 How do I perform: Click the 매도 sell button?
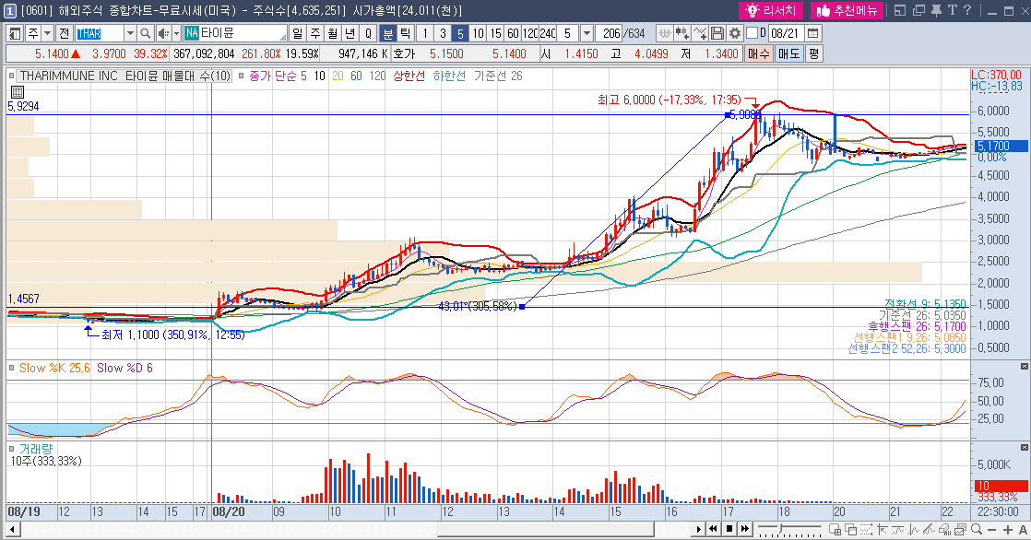pyautogui.click(x=789, y=53)
